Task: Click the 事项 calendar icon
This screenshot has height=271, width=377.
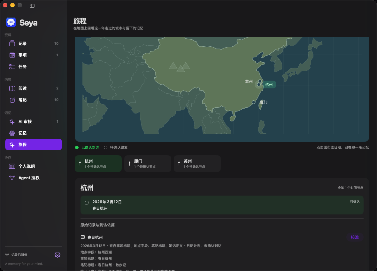Action: [x=12, y=55]
